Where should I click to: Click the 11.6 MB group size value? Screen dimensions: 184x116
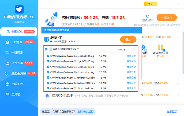pos(121,49)
